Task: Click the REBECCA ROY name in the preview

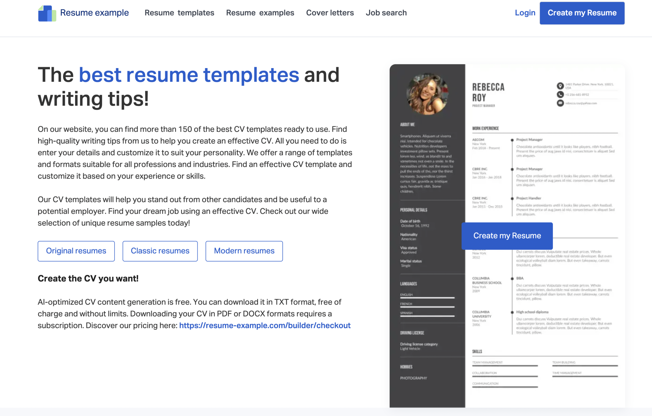Action: pyautogui.click(x=488, y=93)
